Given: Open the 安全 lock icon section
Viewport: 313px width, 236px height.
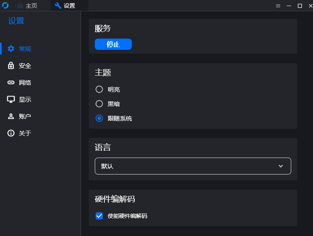Looking at the screenshot, I should coord(11,66).
